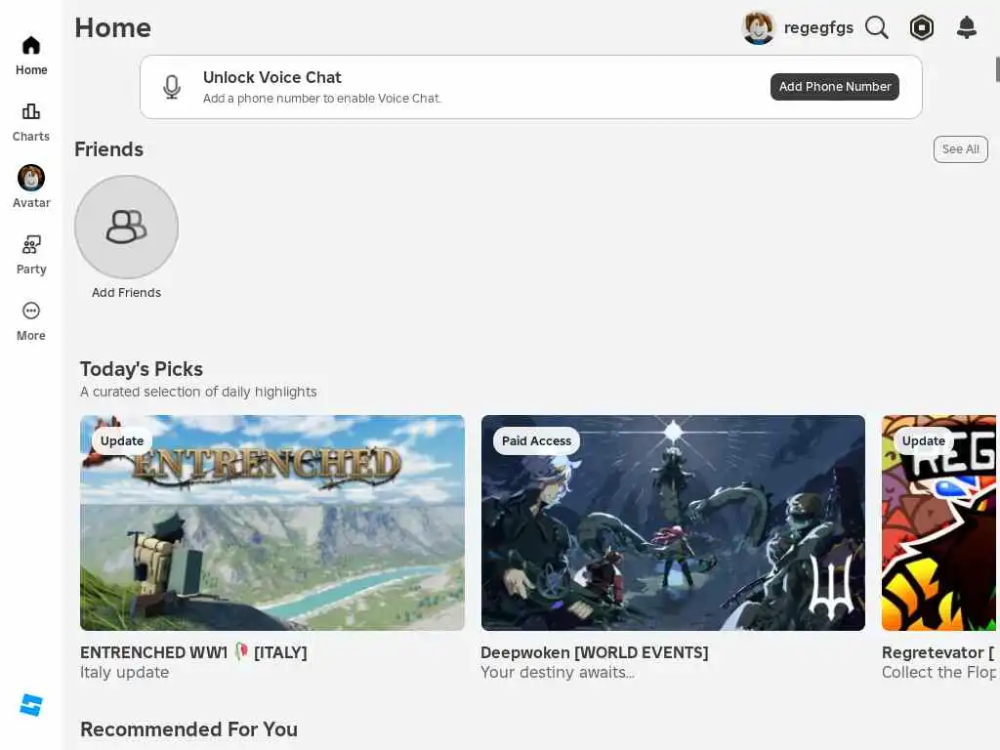Screen dimensions: 1000x750
Task: Click See All friends button
Action: (961, 149)
